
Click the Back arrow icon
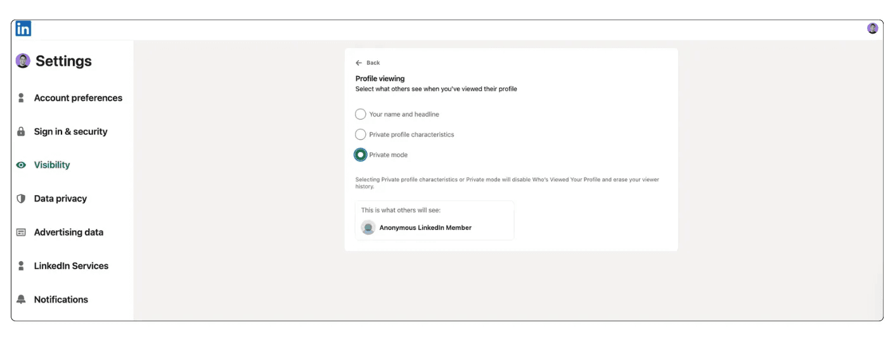click(x=359, y=63)
